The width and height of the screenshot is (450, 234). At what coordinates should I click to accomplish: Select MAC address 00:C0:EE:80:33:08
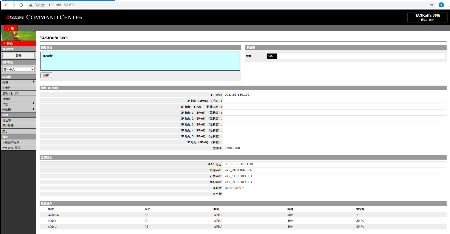click(x=239, y=164)
